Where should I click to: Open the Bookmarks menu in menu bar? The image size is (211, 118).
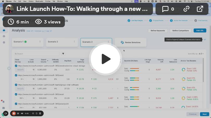point(39,1)
